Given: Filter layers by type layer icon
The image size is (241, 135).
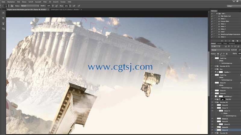Looking at the screenshot, I should [x=232, y=46].
